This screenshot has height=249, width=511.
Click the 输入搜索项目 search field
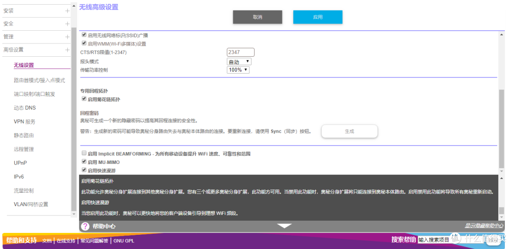pos(434,240)
